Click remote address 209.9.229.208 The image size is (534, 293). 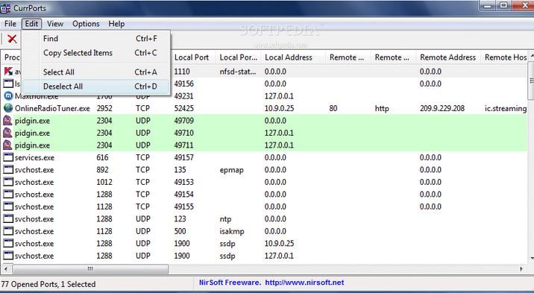pyautogui.click(x=442, y=109)
